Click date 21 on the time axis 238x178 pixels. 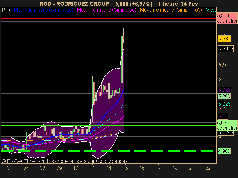coord(191,168)
